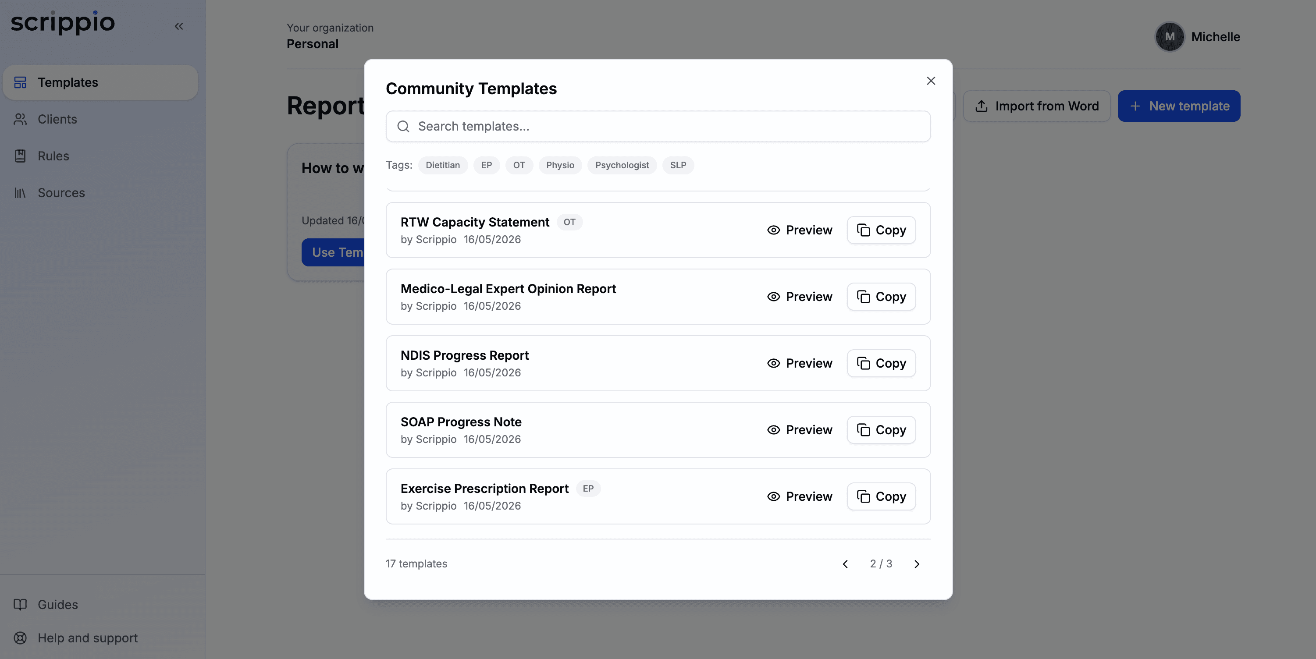Copy the SOAP Progress Note template

(x=881, y=430)
